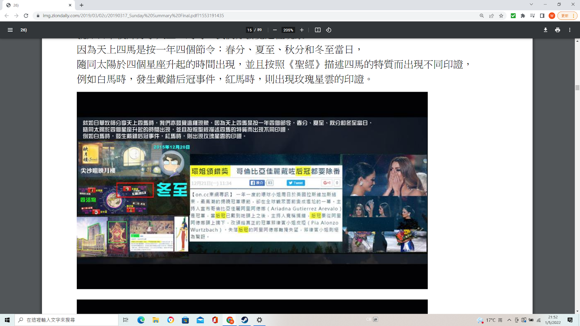Open the battery status tray icon
The width and height of the screenshot is (580, 326).
point(531,320)
